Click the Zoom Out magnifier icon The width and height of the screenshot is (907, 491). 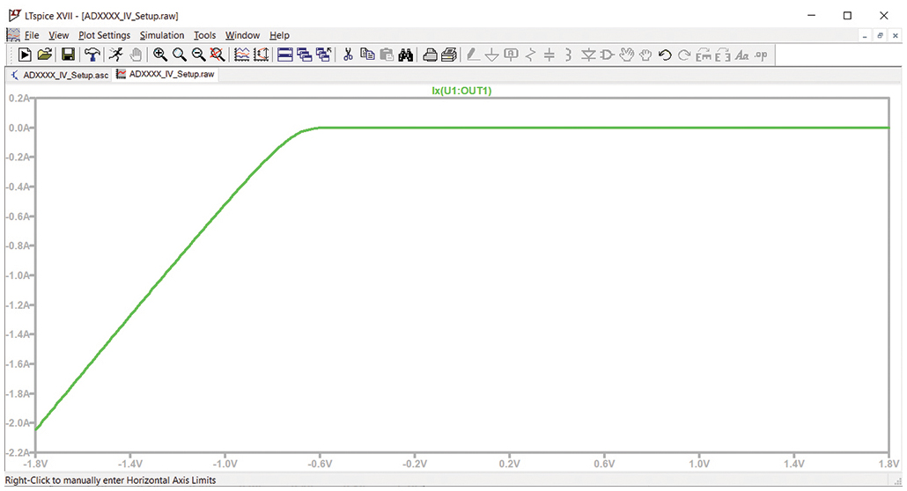[x=198, y=55]
